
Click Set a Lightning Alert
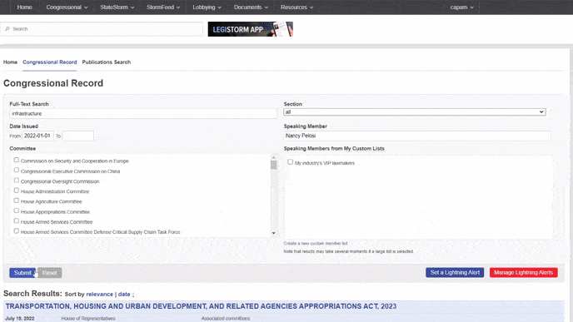[x=455, y=272]
